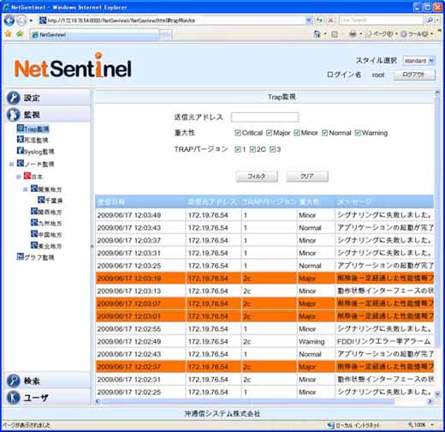This screenshot has height=432, width=445.
Task: Click the search magnifier icon in IE
Action: 430,21
